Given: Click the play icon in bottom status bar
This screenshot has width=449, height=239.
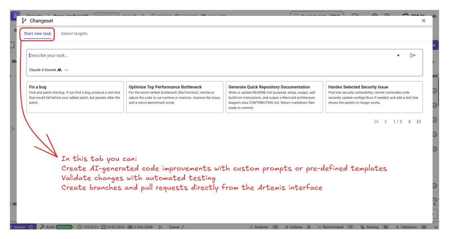Looking at the screenshot, I should (x=160, y=227).
